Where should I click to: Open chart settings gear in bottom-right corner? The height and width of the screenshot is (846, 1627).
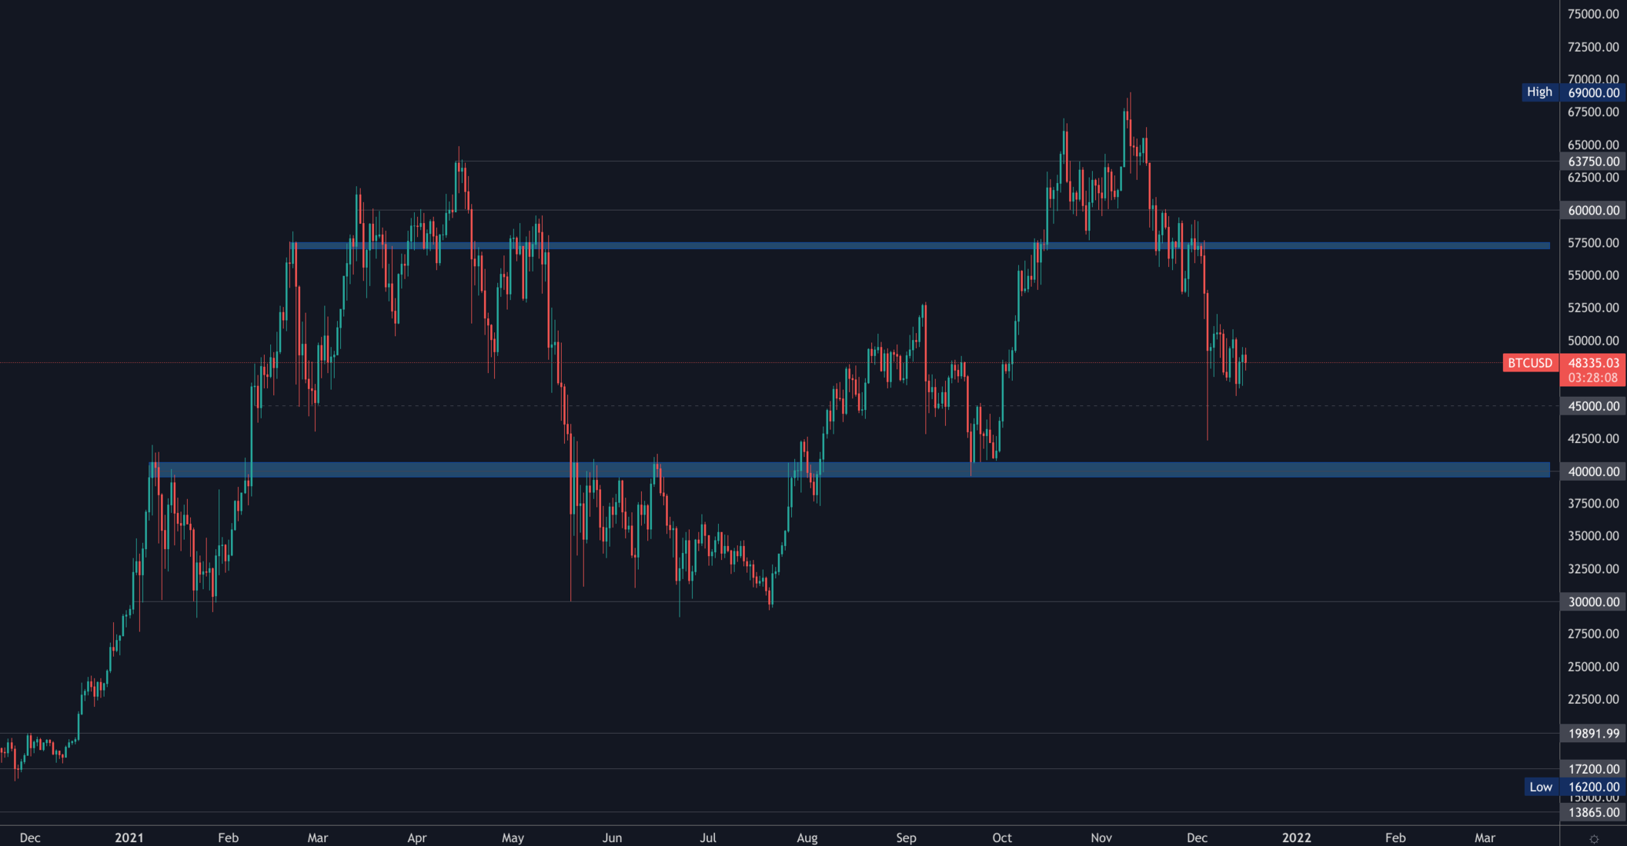click(x=1593, y=838)
